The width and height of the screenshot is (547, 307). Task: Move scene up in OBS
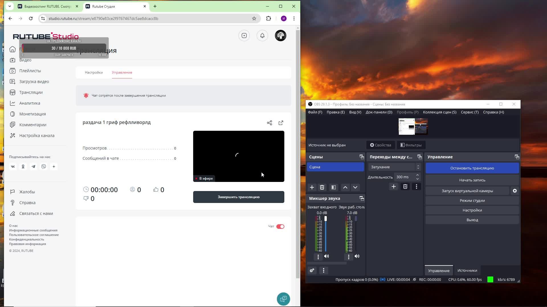[x=345, y=187]
